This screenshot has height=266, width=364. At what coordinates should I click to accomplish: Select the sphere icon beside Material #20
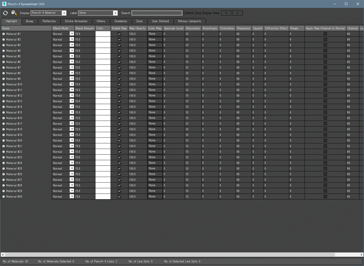pyautogui.click(x=4, y=140)
